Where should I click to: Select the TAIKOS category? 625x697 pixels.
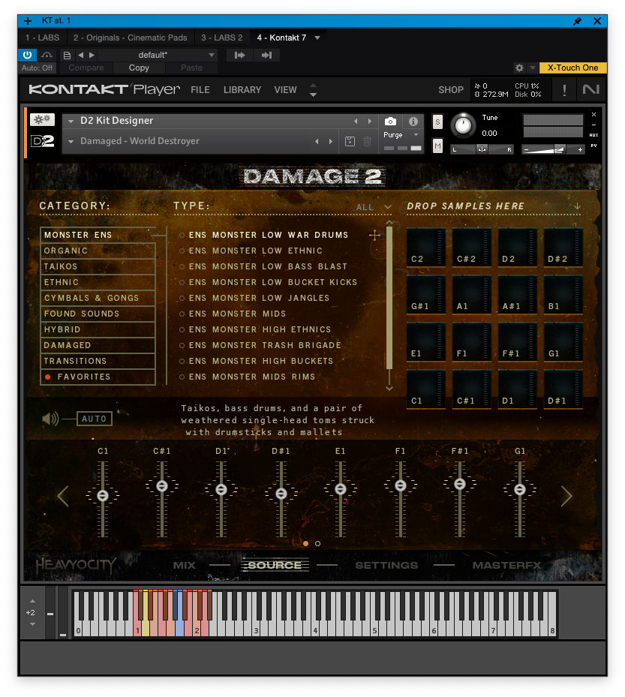[98, 266]
